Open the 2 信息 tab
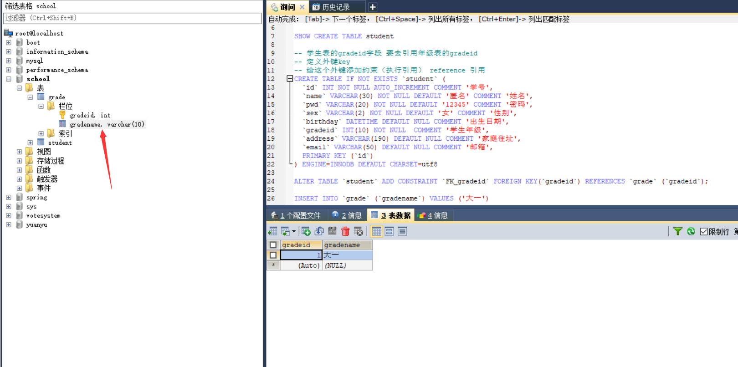 coord(347,215)
